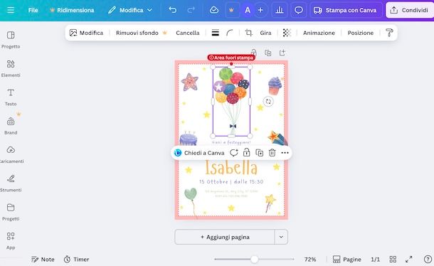Open the crown premium icon

231,10
